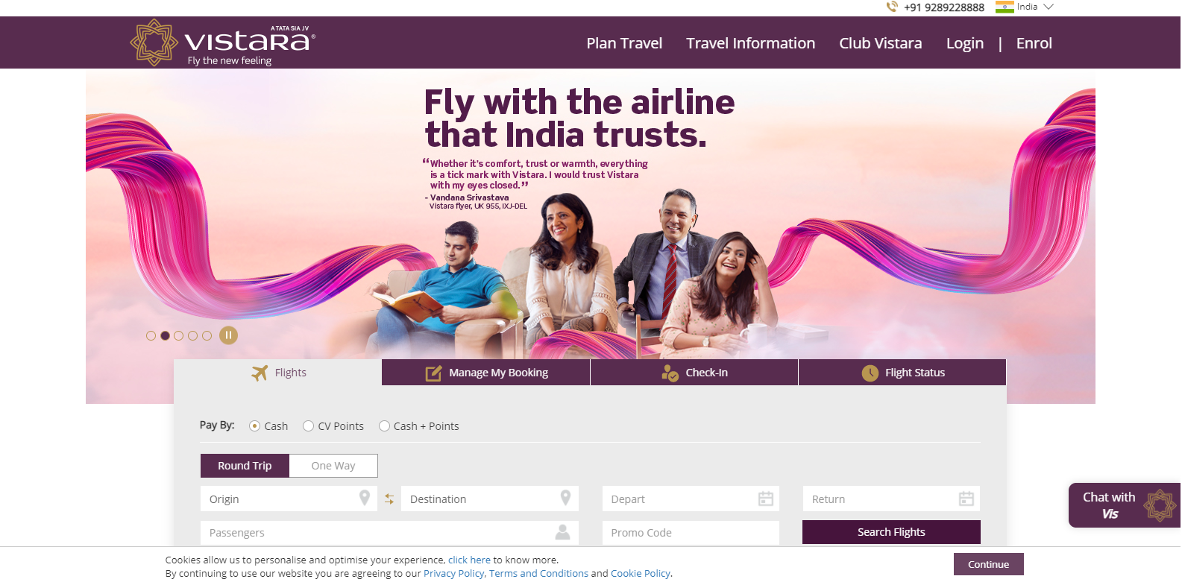The image size is (1182, 582).
Task: Open the Travel Information menu
Action: click(750, 43)
